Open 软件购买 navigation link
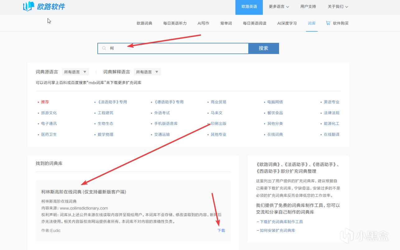 point(341,23)
